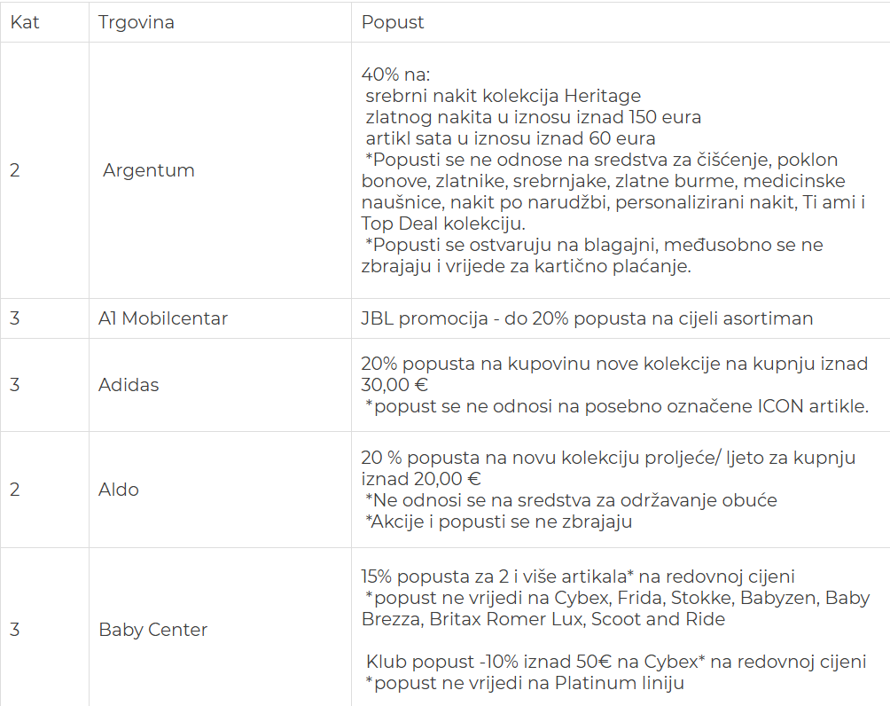Viewport: 890px width, 706px height.
Task: Click "Akcije i popusti se ne zbrajaju" note
Action: [x=498, y=522]
